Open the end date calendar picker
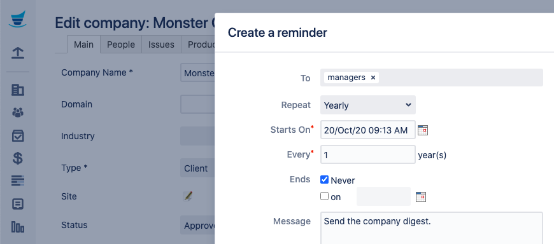This screenshot has width=554, height=244. [421, 197]
